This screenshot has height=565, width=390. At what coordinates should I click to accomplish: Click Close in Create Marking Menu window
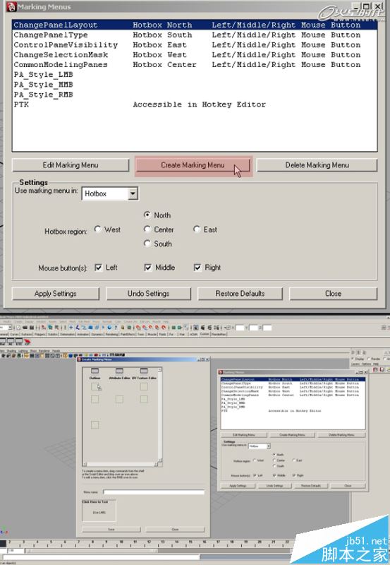[x=175, y=529]
